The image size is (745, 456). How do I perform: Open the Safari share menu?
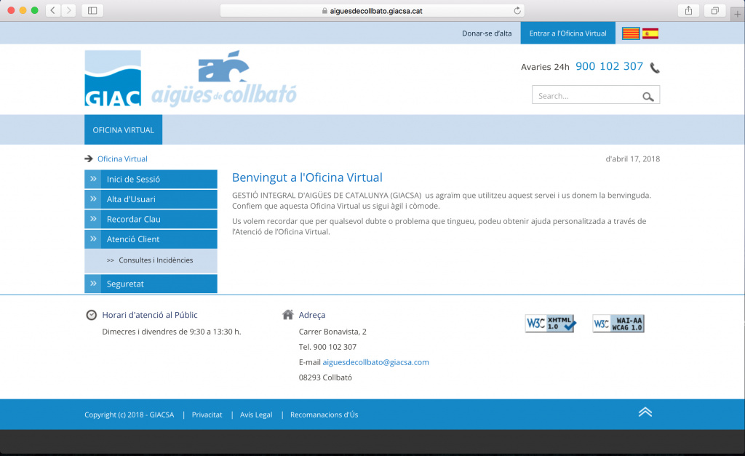tap(688, 10)
